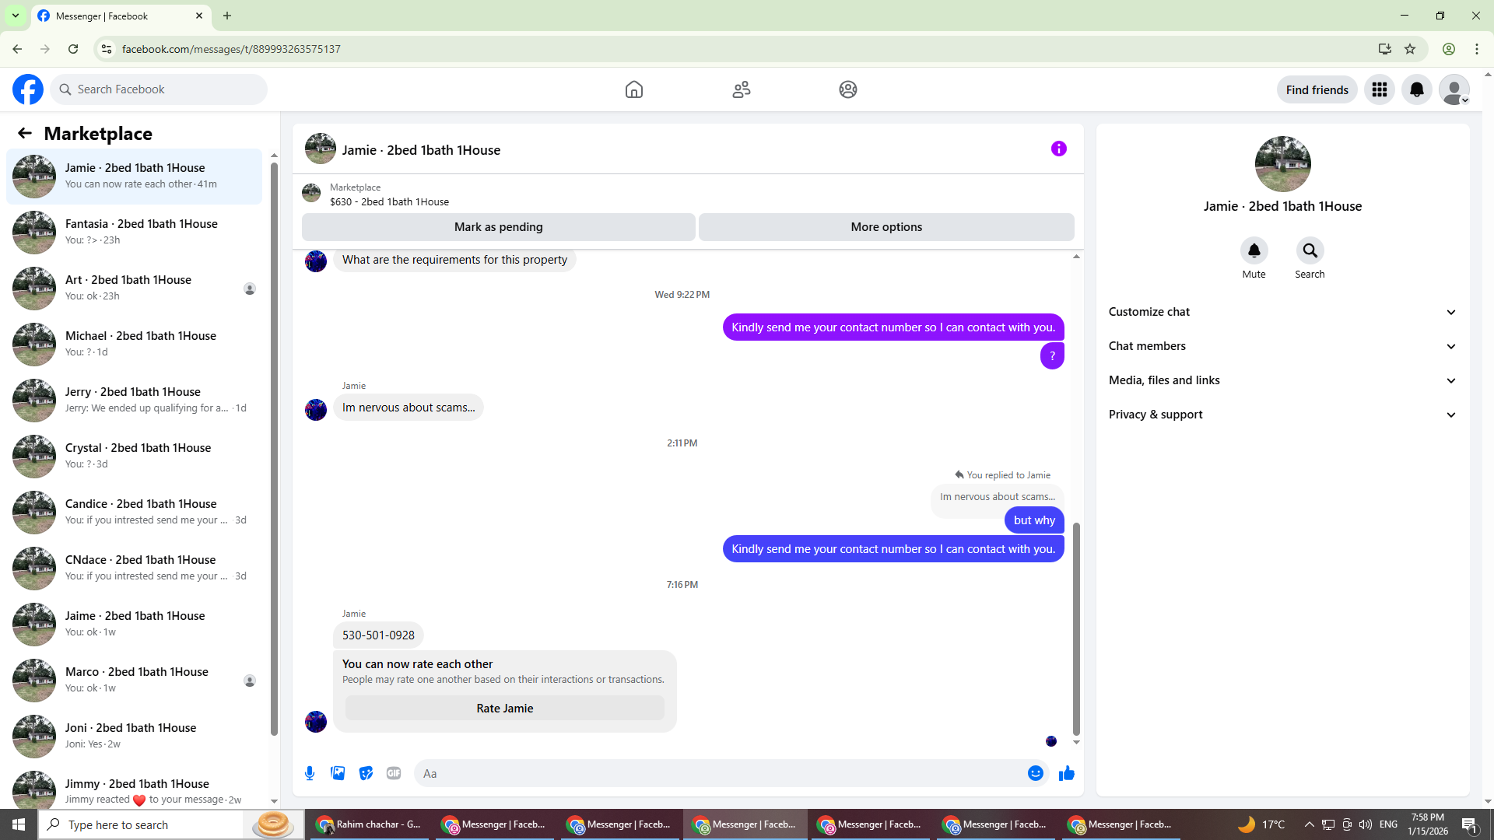Send a thumbs up like
The image size is (1494, 840).
(x=1066, y=773)
